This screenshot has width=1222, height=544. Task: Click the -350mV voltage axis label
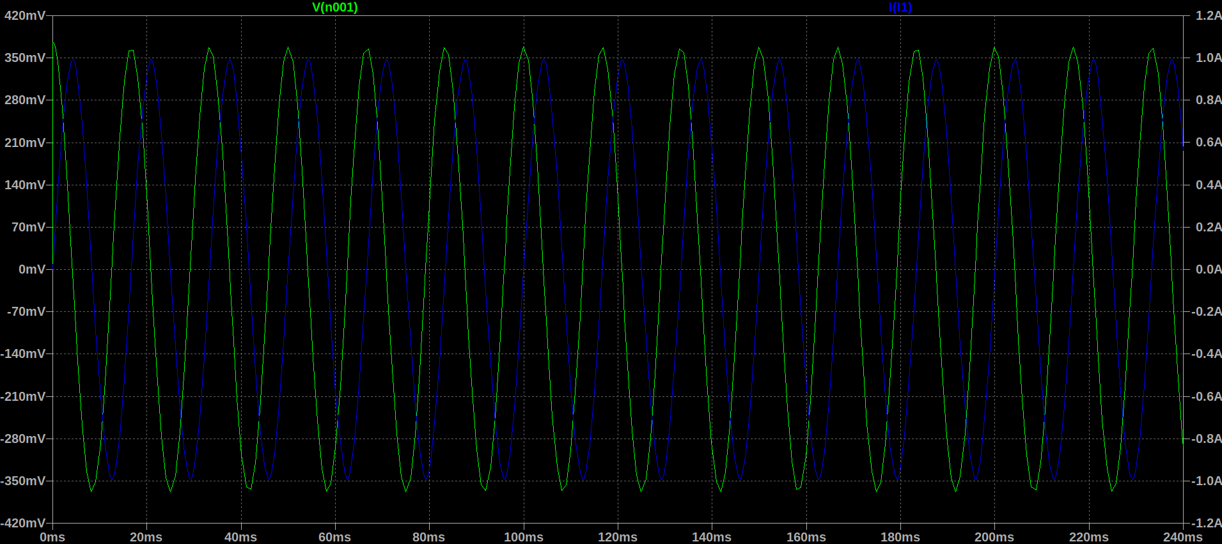[24, 481]
